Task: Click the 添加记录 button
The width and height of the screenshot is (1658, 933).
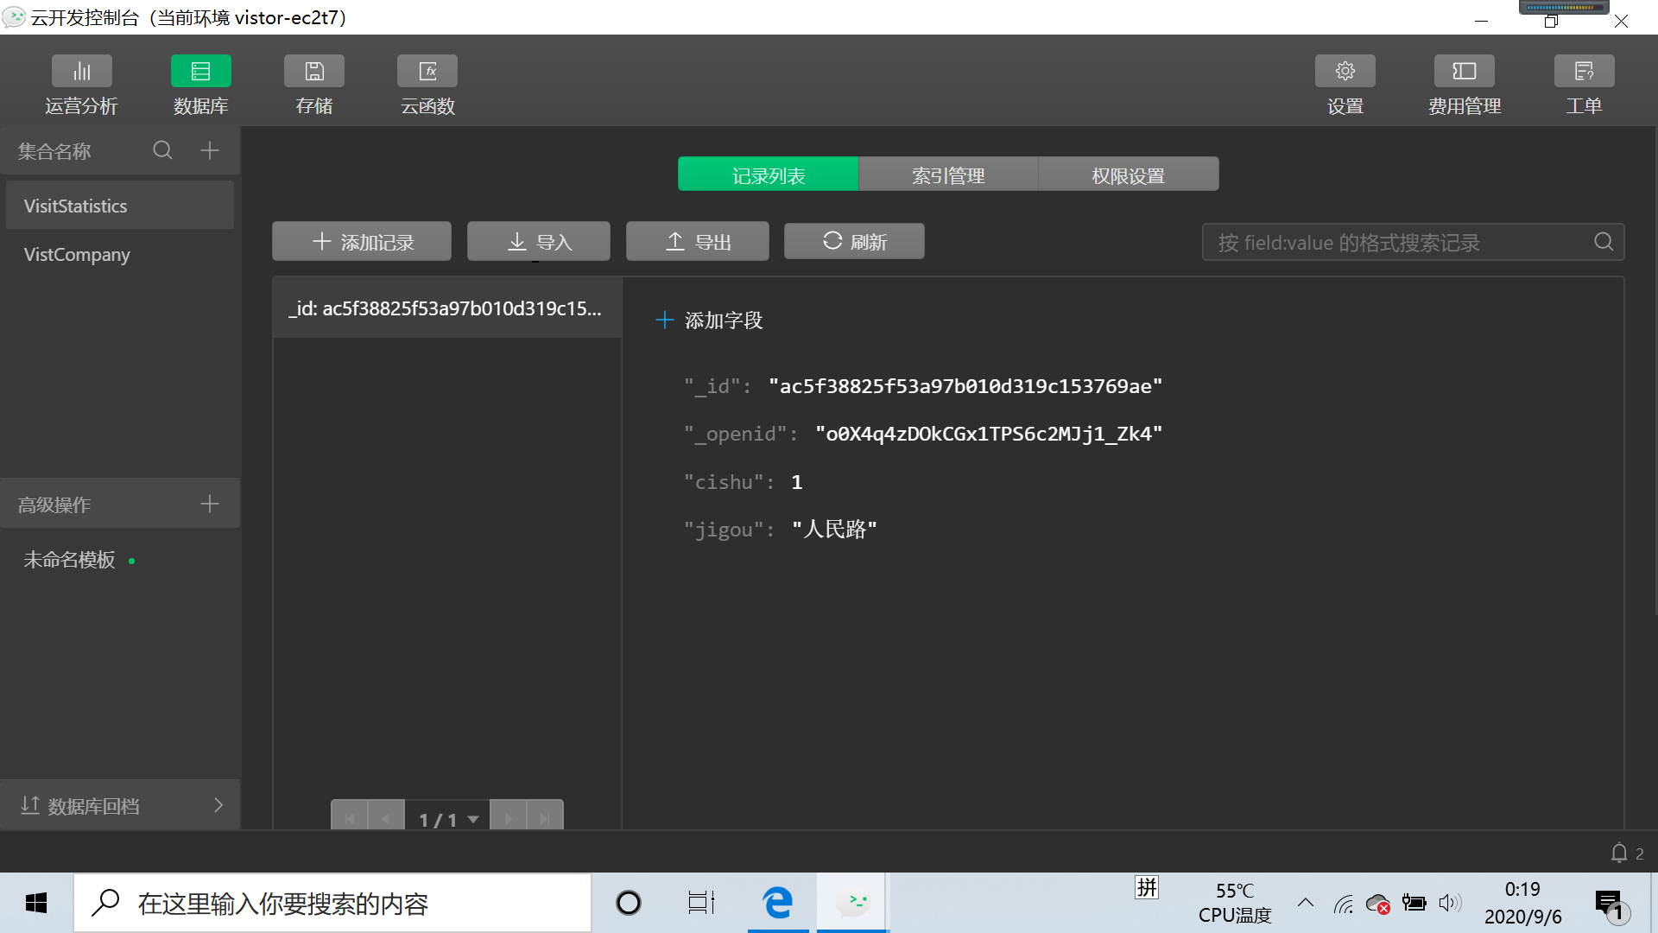Action: tap(362, 241)
